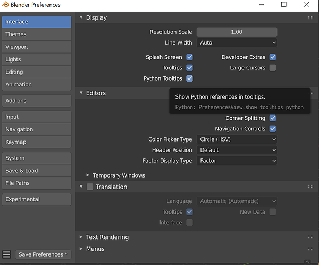This screenshot has width=319, height=265.
Task: Click the Translation panel drag grip dots
Action: [x=310, y=187]
